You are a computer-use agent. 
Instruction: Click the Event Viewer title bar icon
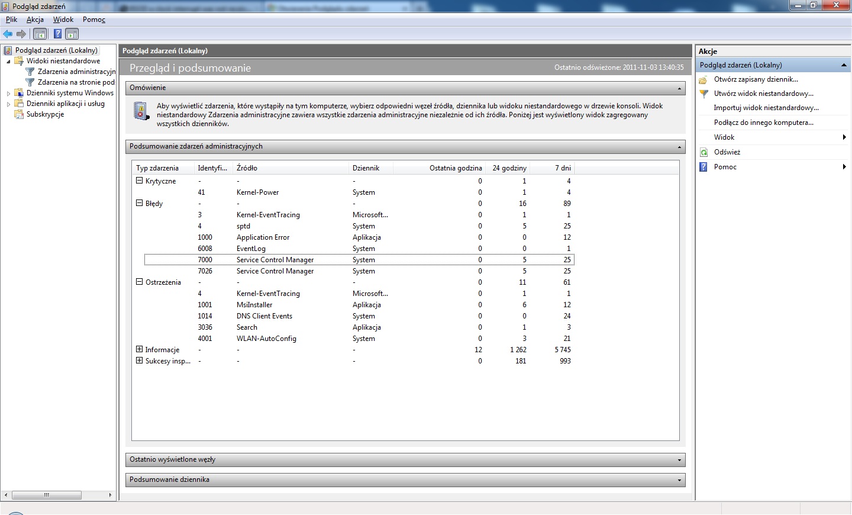[x=5, y=5]
